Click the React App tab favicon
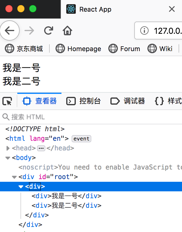 [x=71, y=9]
